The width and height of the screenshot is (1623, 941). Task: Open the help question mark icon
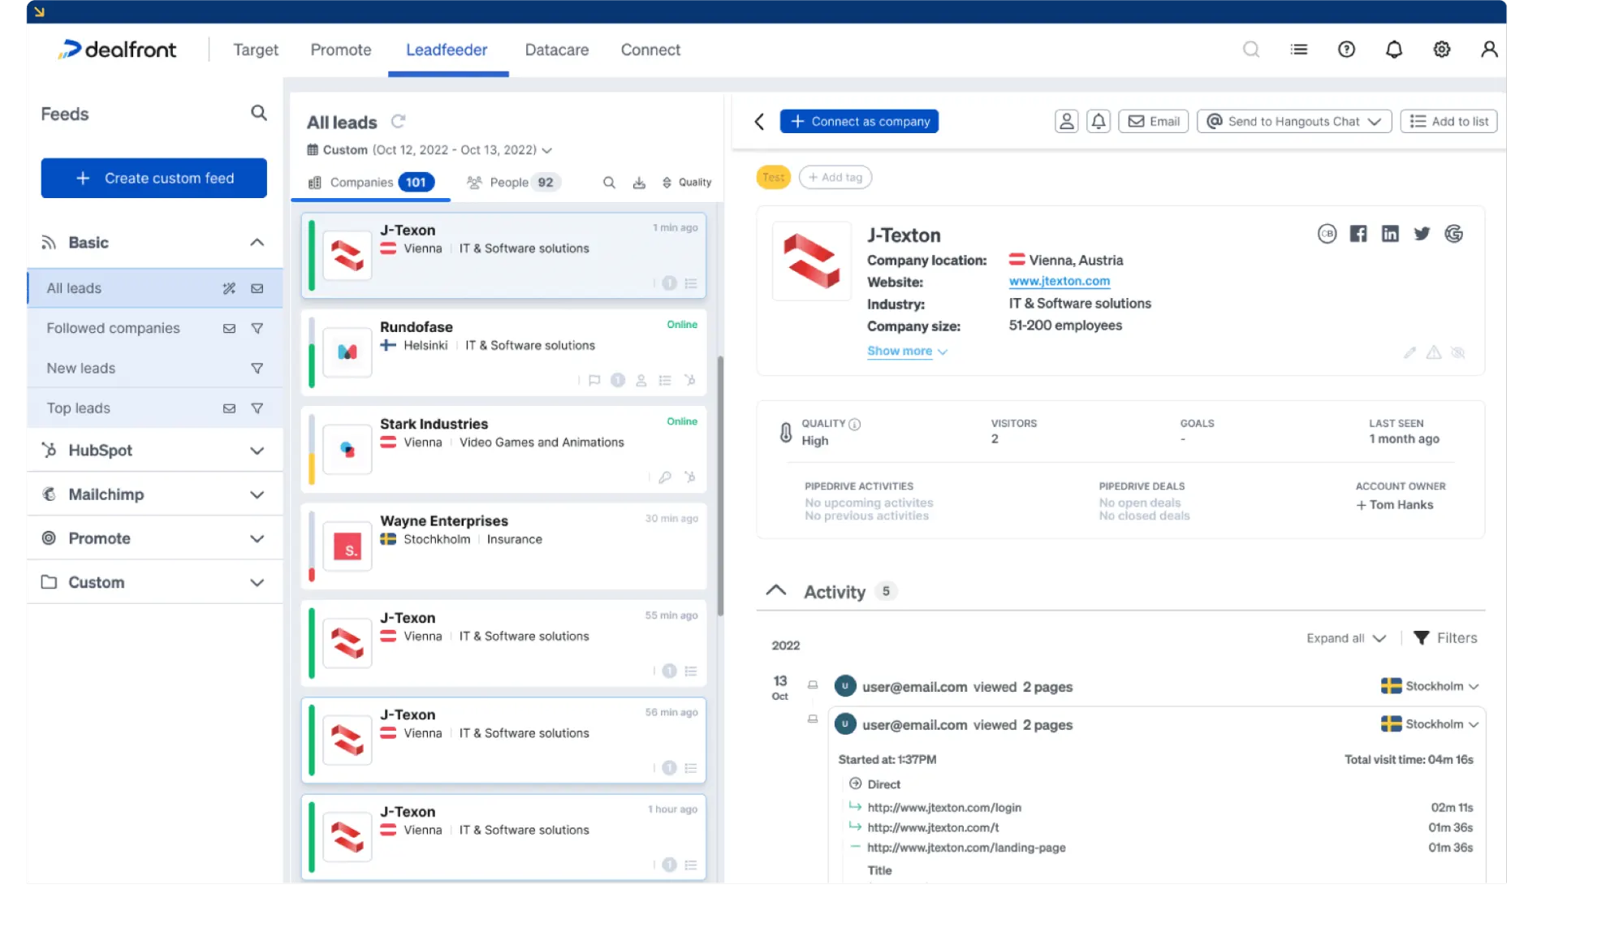tap(1346, 50)
